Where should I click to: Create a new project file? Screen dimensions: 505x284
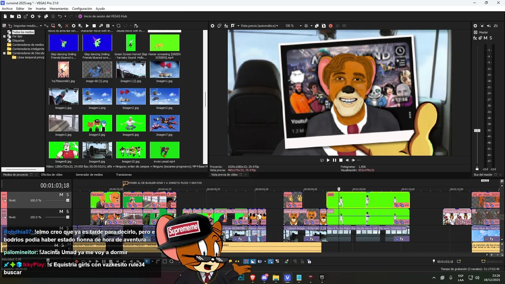[x=6, y=16]
